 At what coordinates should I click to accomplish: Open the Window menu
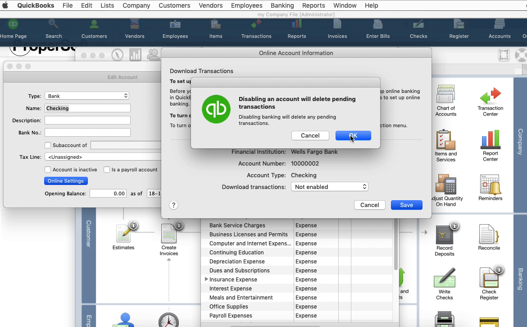pyautogui.click(x=345, y=5)
